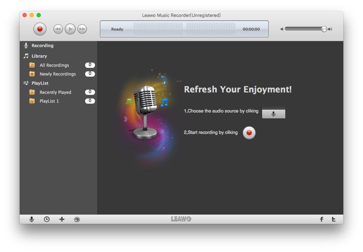Add a new playlist with plus icon

click(x=62, y=219)
